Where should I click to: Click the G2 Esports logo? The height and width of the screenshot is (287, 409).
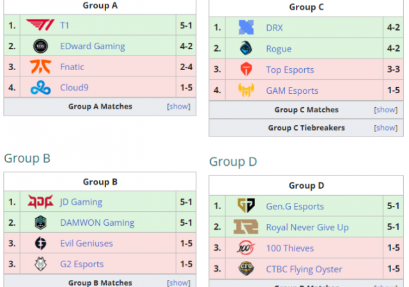pyautogui.click(x=41, y=264)
